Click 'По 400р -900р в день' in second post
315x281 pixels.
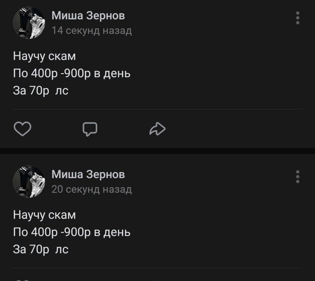click(72, 232)
